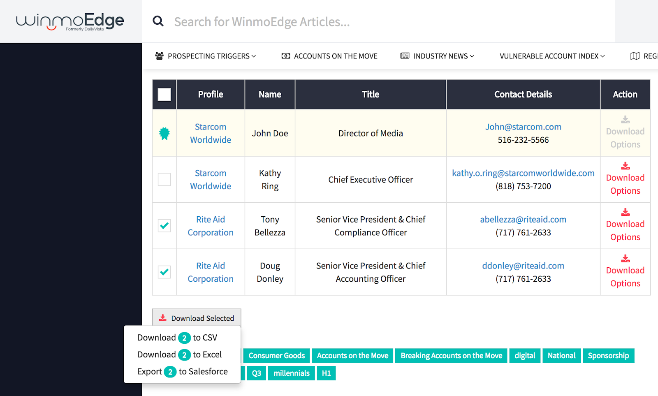Click the count badge in Download to Excel
This screenshot has height=396, width=658.
pos(184,355)
